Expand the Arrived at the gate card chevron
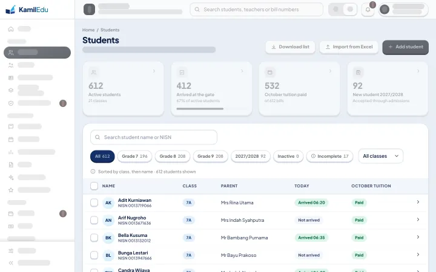 click(242, 71)
